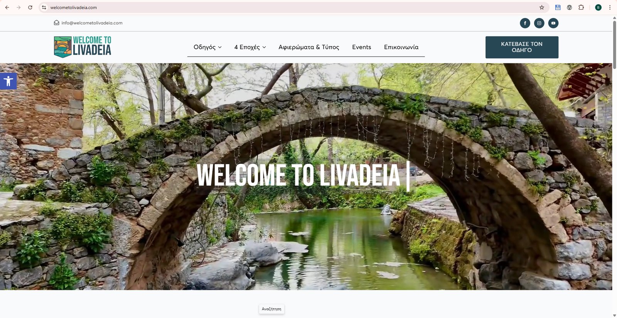
Task: Go back to previous page
Action: pos(7,7)
